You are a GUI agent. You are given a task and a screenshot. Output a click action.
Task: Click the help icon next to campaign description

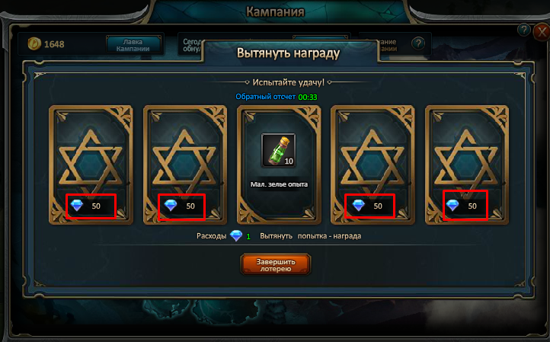[x=418, y=44]
